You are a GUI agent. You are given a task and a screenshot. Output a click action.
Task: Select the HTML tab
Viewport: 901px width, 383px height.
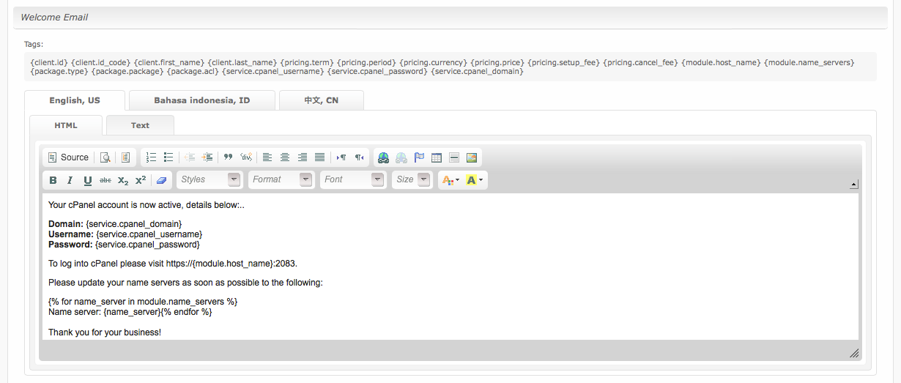66,125
